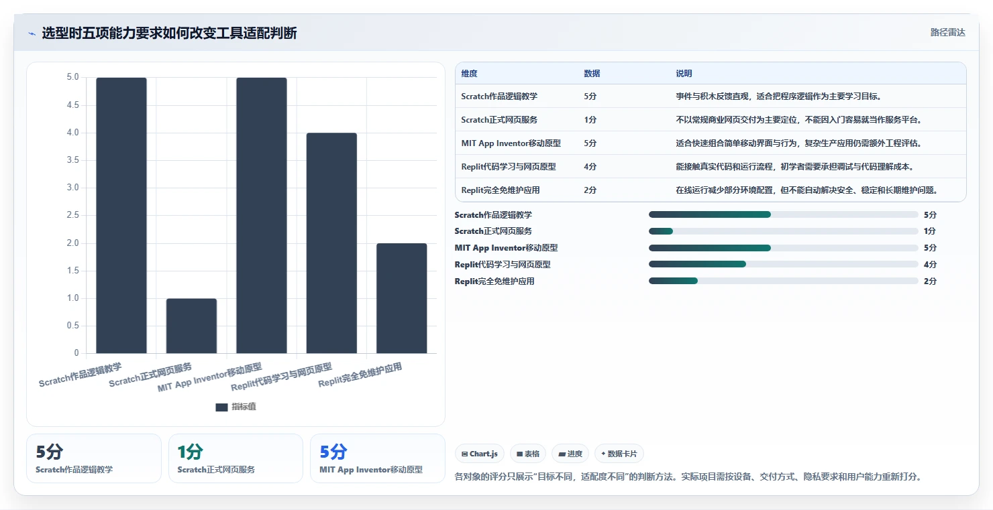Select the MIT App Inventor移动原型 table row name

click(x=511, y=143)
